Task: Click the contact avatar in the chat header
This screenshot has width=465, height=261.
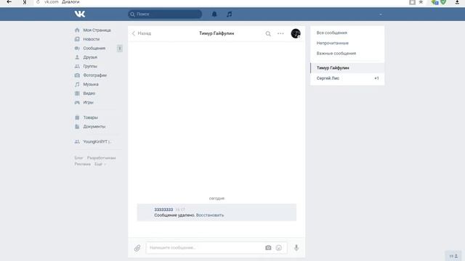Action: 296,33
